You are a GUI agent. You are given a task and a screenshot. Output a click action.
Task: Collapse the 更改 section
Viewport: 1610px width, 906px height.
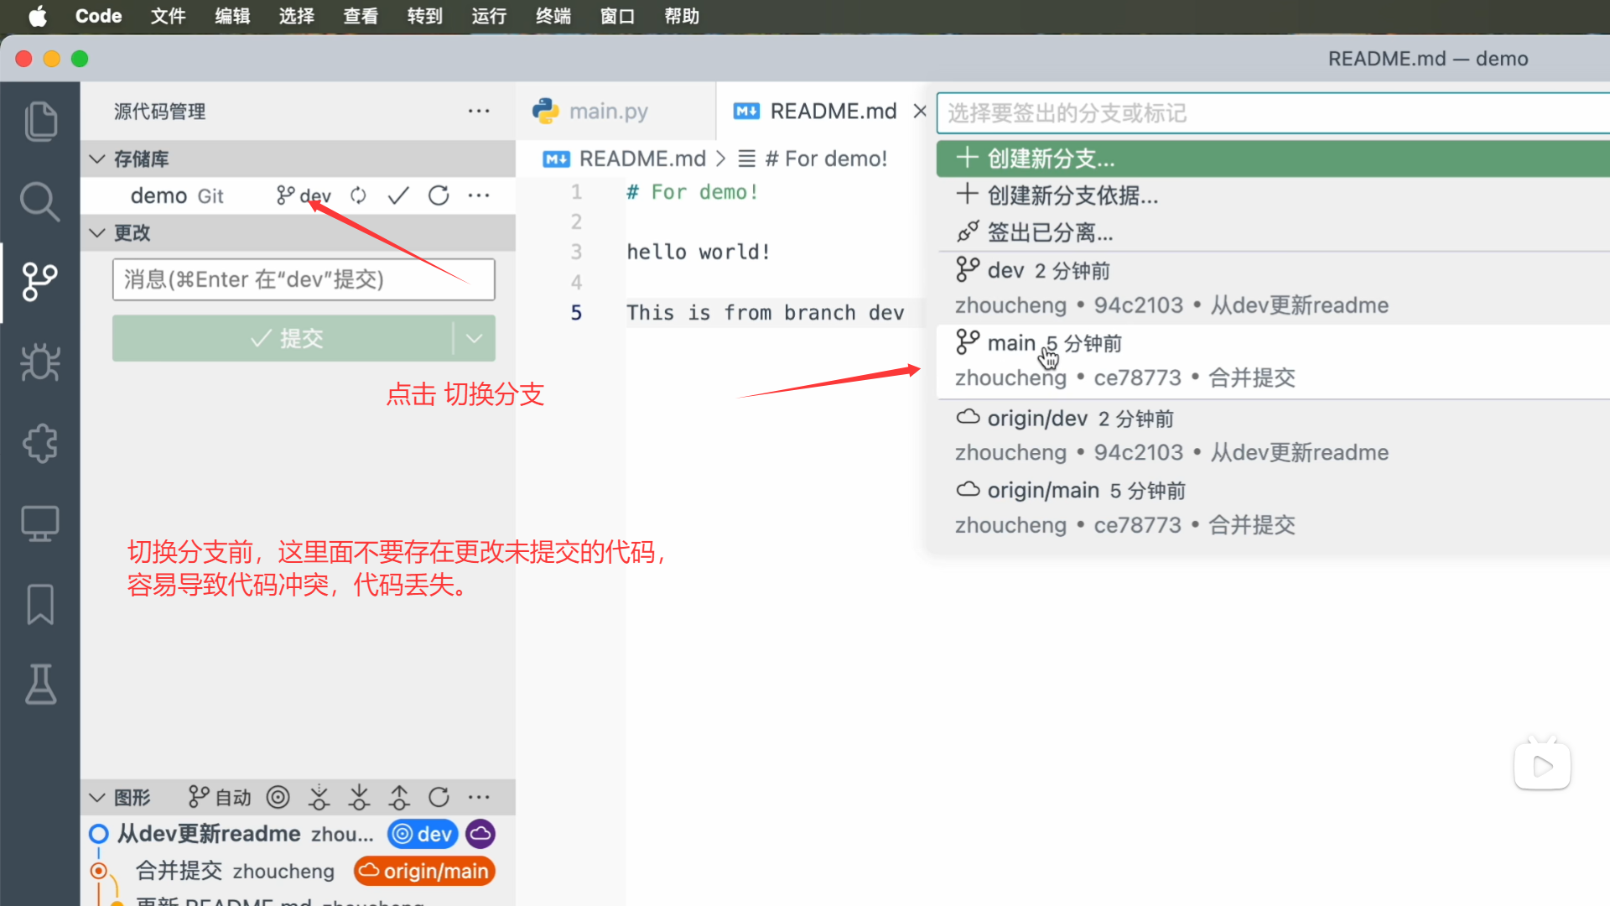[97, 232]
